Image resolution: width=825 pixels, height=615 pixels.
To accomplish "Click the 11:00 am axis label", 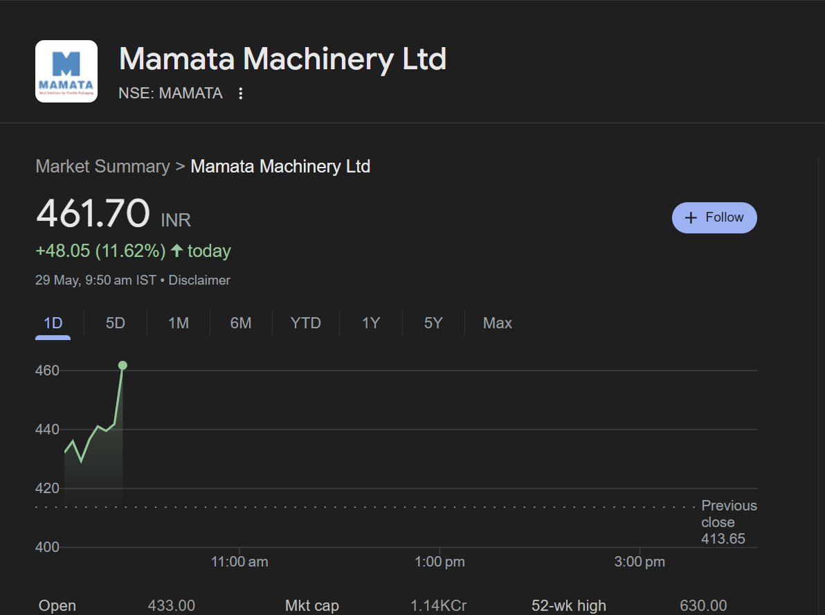I will [239, 562].
